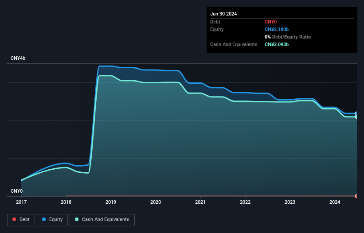Click the CN¥2.180b Equity value in tooltip
Image resolution: width=364 pixels, height=233 pixels.
277,29
